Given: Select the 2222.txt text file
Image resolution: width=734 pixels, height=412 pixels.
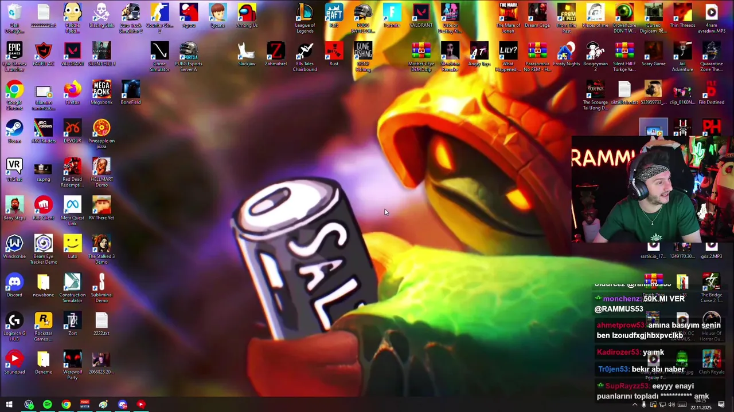Looking at the screenshot, I should [101, 323].
